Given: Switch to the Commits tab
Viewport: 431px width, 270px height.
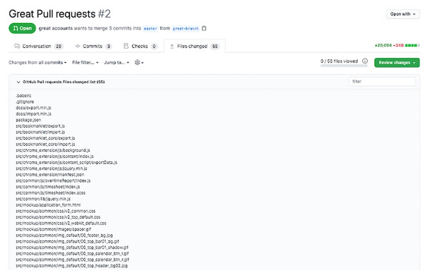Looking at the screenshot, I should (x=93, y=46).
